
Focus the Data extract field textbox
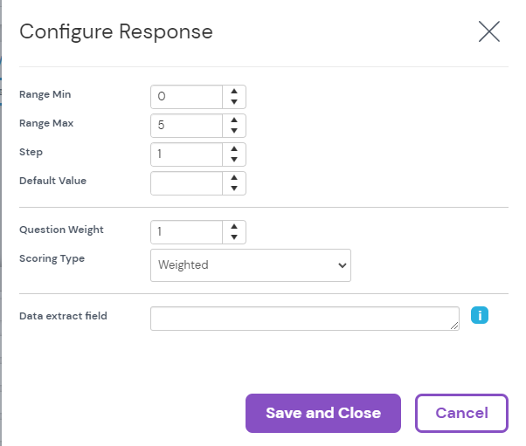coord(304,319)
